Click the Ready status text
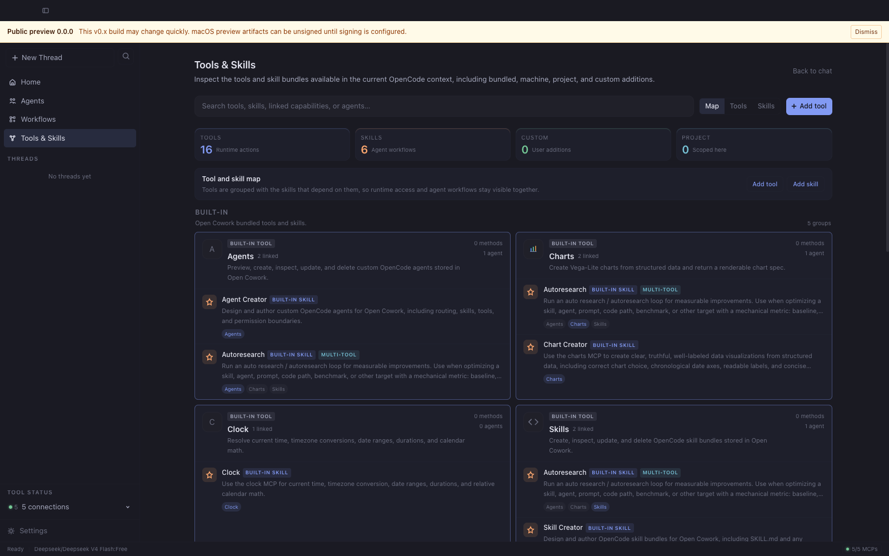 coord(16,549)
